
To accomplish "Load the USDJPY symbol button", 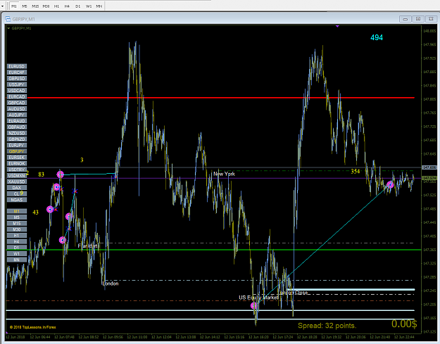I will [17, 84].
